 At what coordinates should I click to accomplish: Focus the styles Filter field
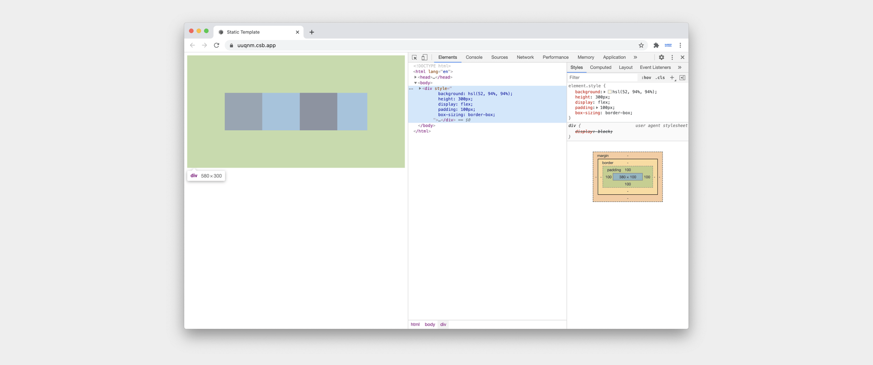coord(602,78)
